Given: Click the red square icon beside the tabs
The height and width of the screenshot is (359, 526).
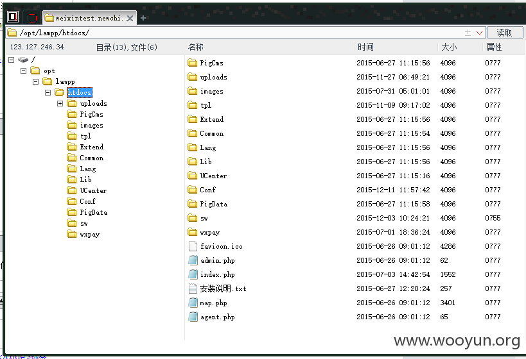Looking at the screenshot, I should (32, 18).
